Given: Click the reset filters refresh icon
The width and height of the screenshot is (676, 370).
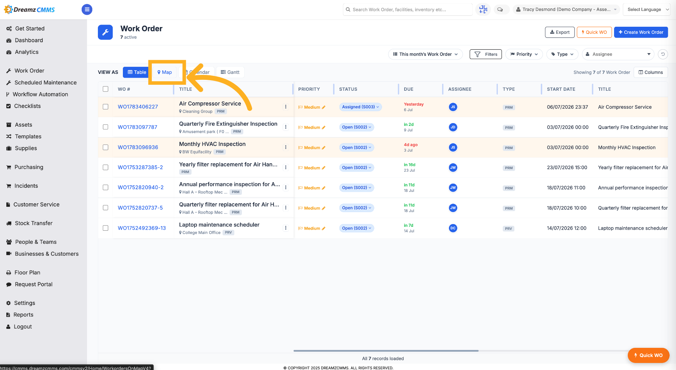Looking at the screenshot, I should (x=663, y=54).
